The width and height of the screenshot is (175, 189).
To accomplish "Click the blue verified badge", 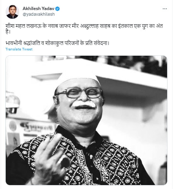I will (x=58, y=9).
